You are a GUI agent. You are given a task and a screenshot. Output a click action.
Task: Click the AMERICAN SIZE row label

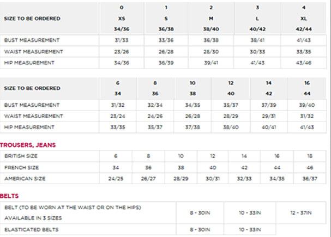point(25,179)
